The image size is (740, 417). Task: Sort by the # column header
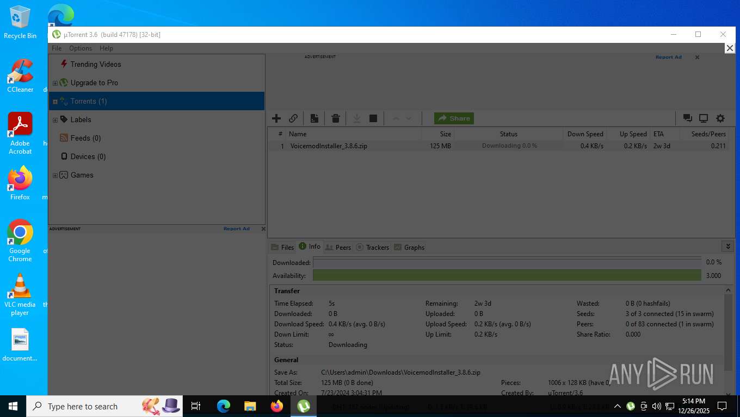click(277, 134)
